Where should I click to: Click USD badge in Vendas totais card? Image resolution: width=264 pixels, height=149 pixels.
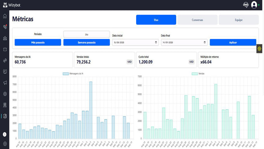pyautogui.click(x=130, y=62)
